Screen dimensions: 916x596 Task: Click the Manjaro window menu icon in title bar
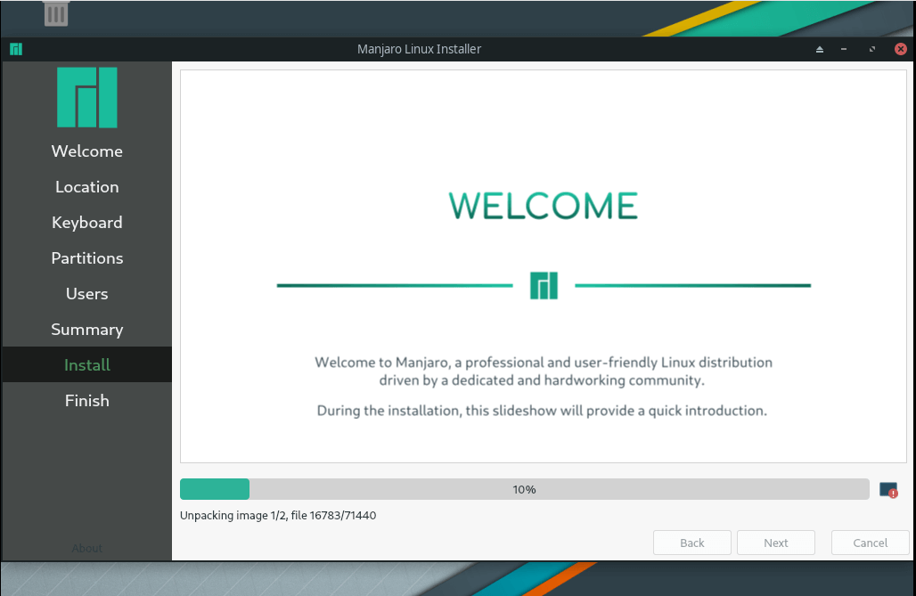(x=16, y=49)
